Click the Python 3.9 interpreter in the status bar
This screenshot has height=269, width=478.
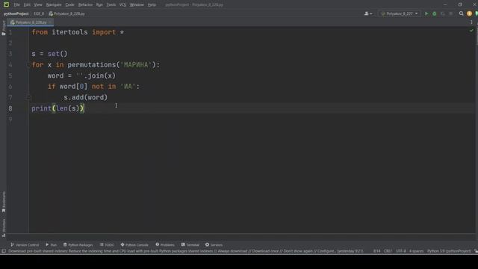449,251
